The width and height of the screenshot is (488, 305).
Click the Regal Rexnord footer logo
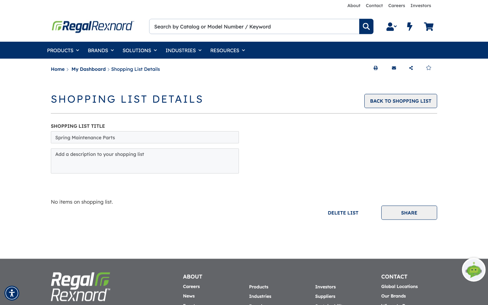pos(81,287)
